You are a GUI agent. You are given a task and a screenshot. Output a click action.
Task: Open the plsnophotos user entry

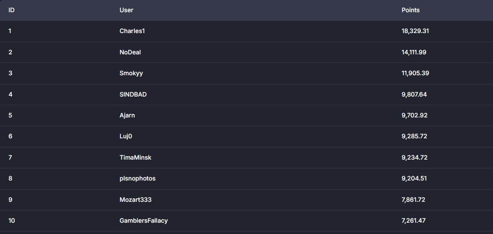137,179
